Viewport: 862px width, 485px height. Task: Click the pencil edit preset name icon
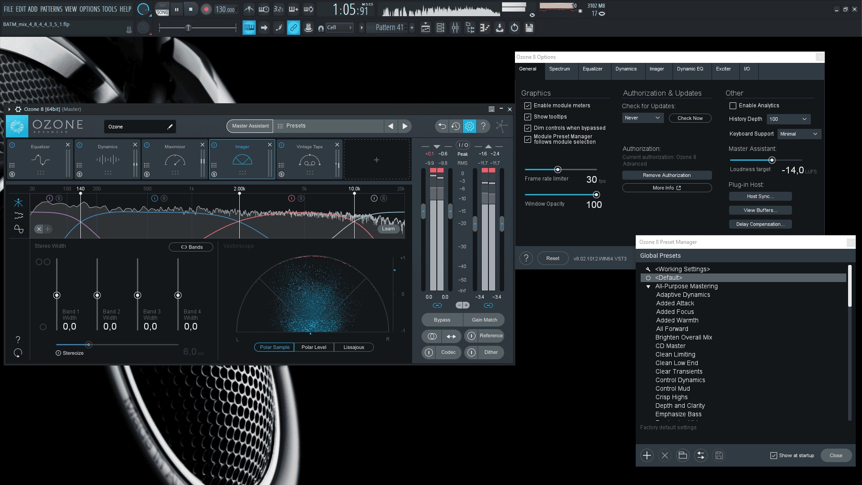(170, 127)
